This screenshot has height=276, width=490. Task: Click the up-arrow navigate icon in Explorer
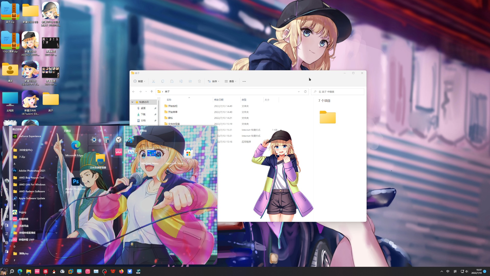coord(152,91)
